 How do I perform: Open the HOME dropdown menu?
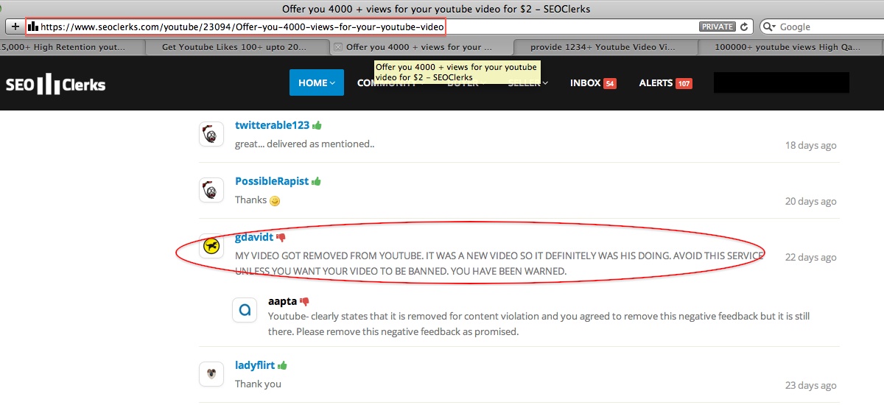pyautogui.click(x=317, y=82)
